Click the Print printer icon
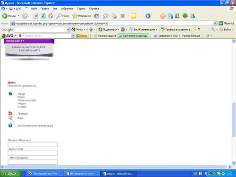Viewport: 236px width, 177px height. [x=114, y=16]
